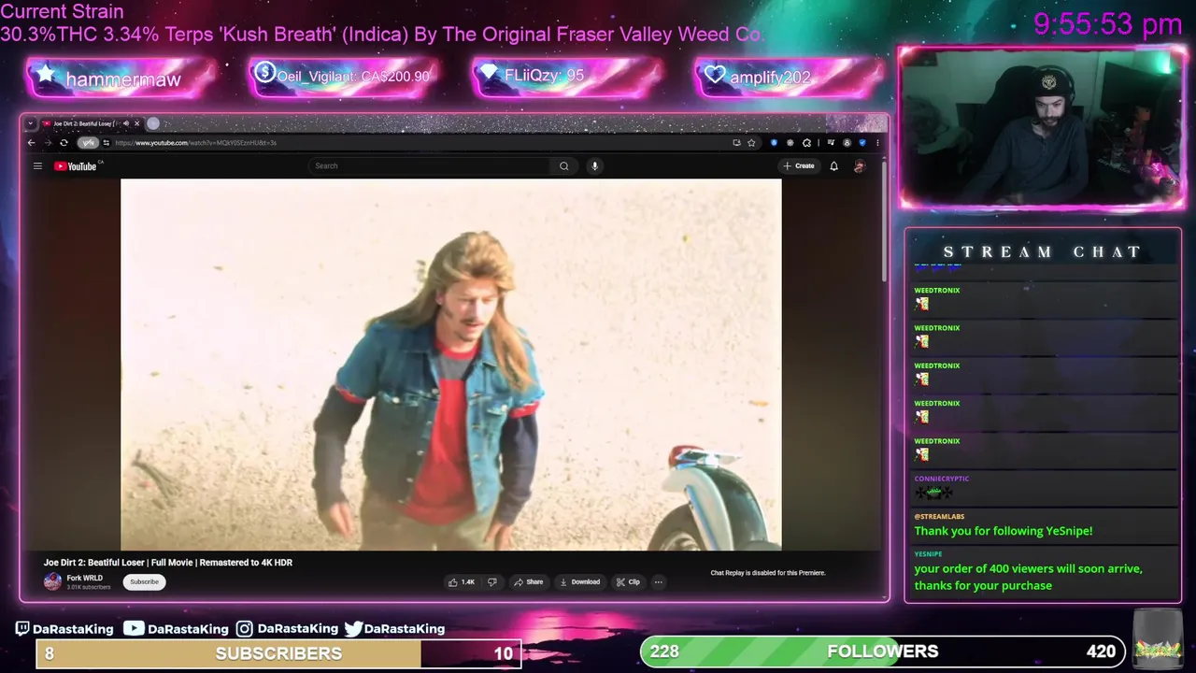Click the 9:55:53 pm clock
1196x673 pixels.
click(x=1108, y=24)
